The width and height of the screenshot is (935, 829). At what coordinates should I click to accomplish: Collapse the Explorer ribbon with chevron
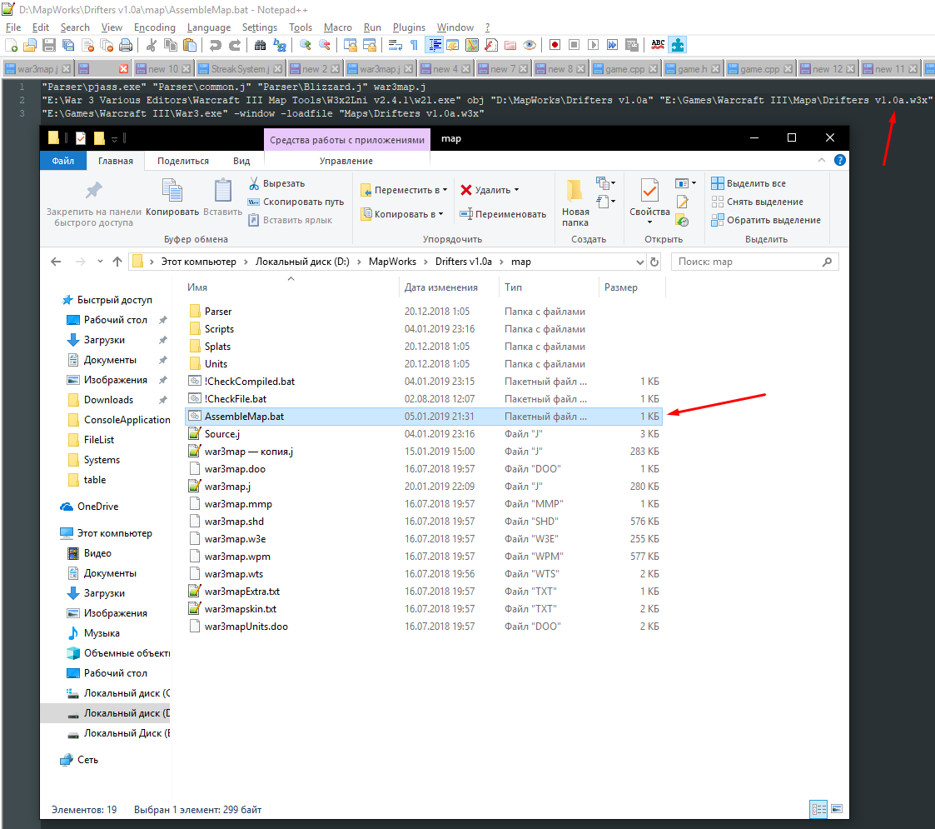(822, 160)
